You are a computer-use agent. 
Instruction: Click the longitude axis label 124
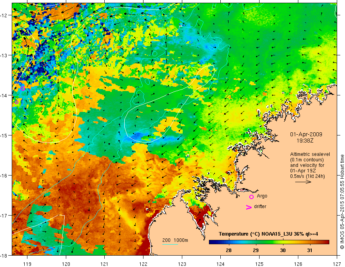tap(221, 264)
